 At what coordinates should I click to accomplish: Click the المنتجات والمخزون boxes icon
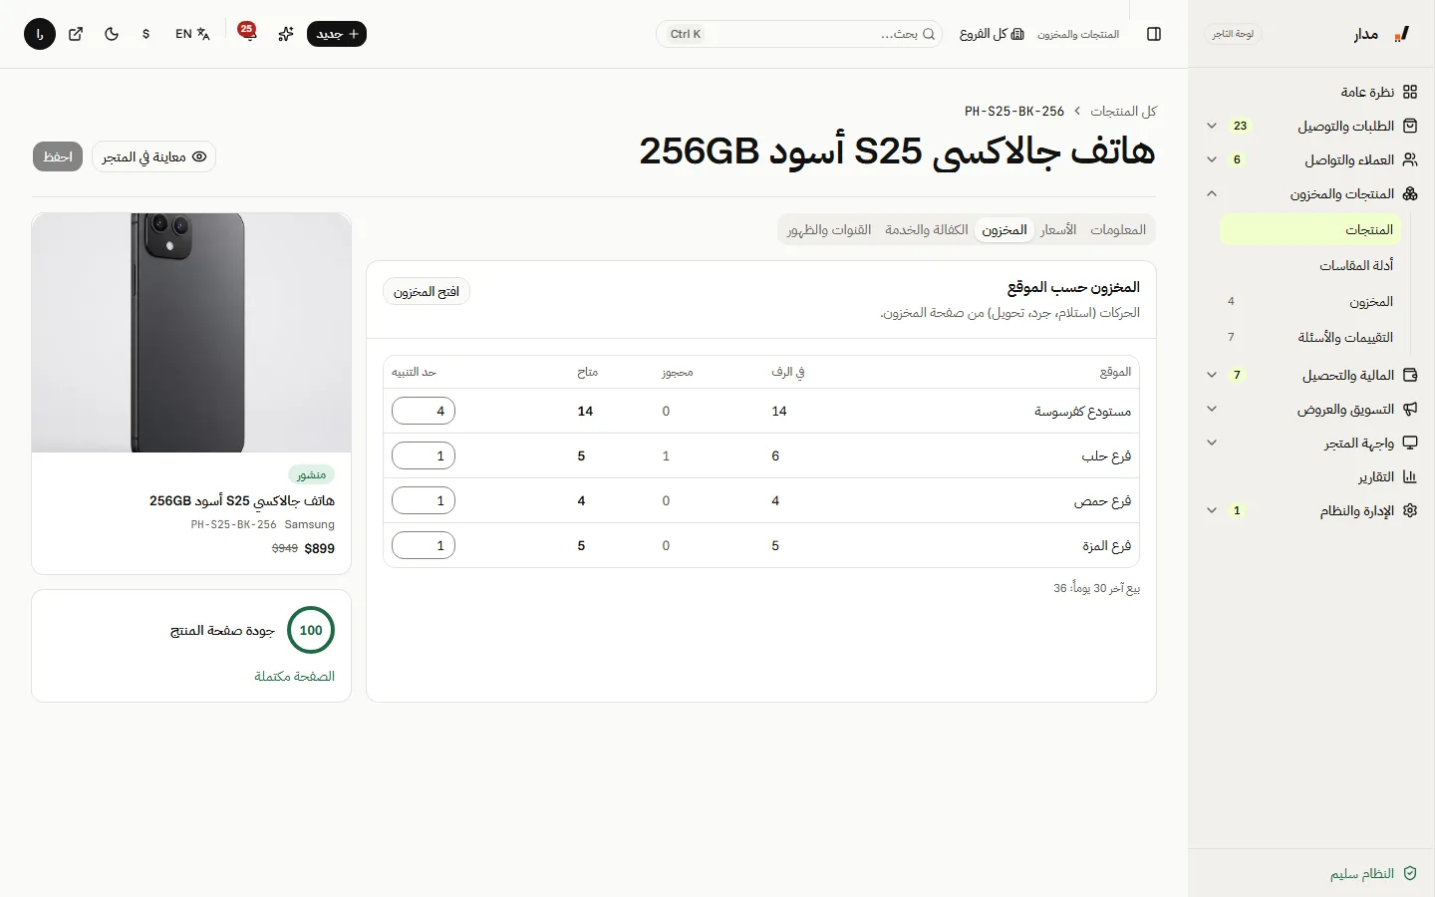(x=1410, y=193)
